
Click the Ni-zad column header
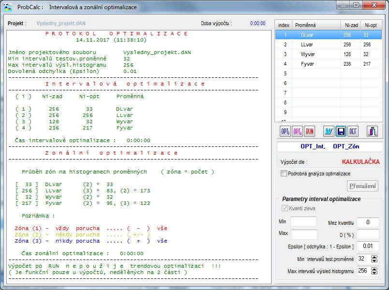(350, 25)
